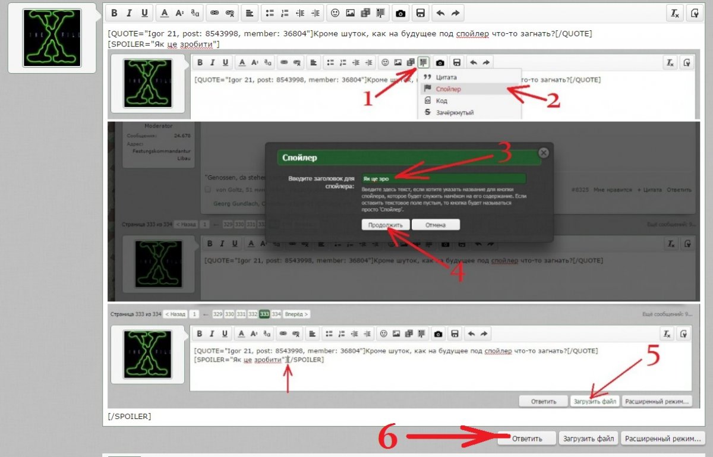713x457 pixels.
Task: Close the Спойлер dialog with X
Action: tap(542, 152)
